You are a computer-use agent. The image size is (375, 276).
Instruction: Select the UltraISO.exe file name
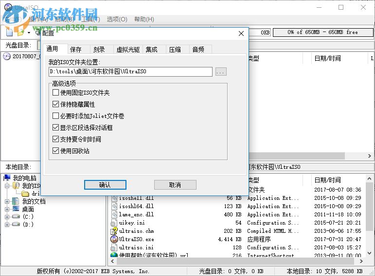point(137,239)
